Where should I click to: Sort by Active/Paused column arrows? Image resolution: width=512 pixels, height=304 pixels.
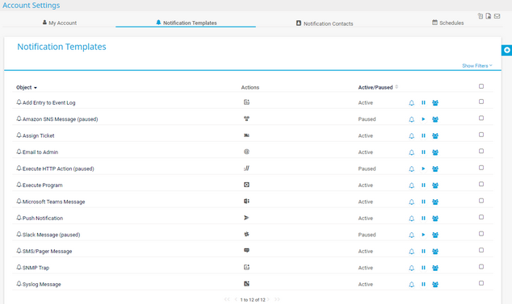coord(397,87)
